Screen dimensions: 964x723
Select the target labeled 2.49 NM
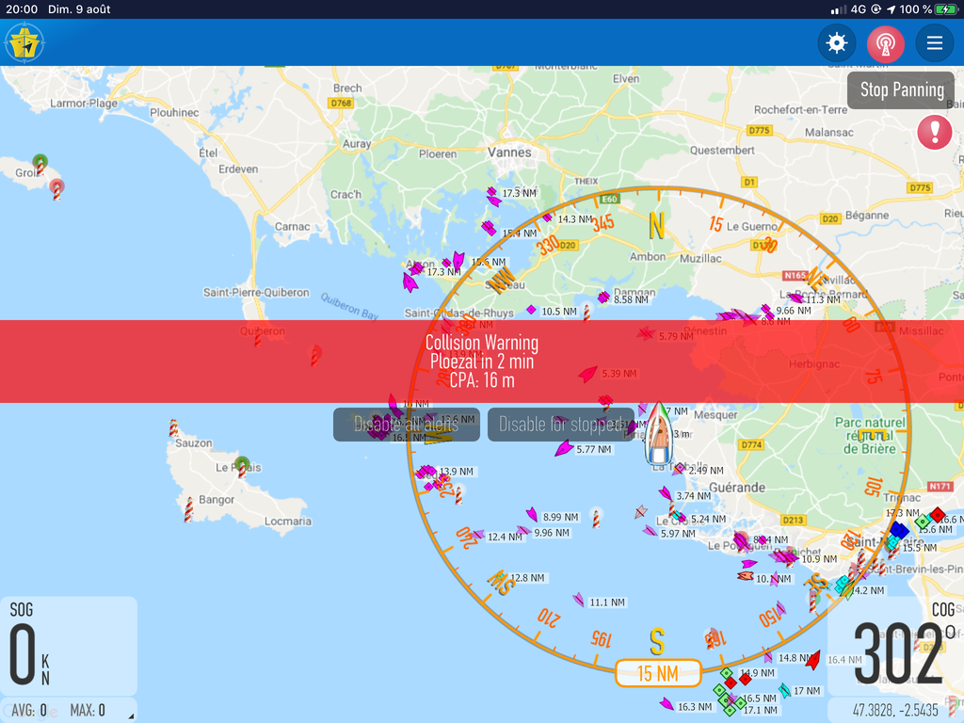[x=680, y=469]
